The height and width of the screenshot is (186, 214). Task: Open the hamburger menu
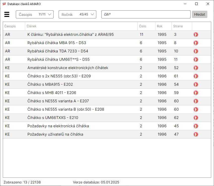click(x=7, y=14)
